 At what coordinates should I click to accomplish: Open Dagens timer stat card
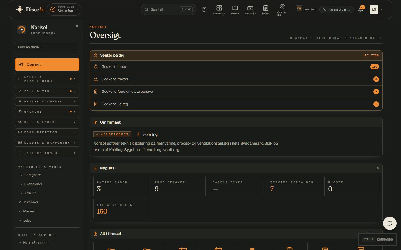coord(236,186)
